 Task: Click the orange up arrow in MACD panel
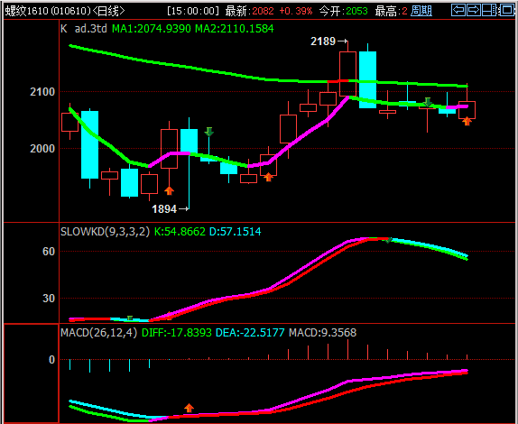189,408
